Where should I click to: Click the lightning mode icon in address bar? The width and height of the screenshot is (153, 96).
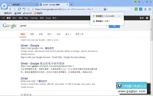92,9
